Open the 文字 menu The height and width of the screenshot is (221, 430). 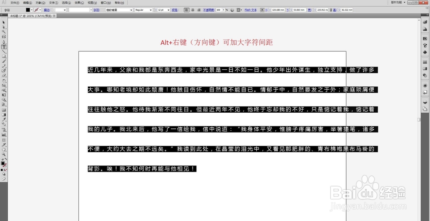click(x=53, y=3)
